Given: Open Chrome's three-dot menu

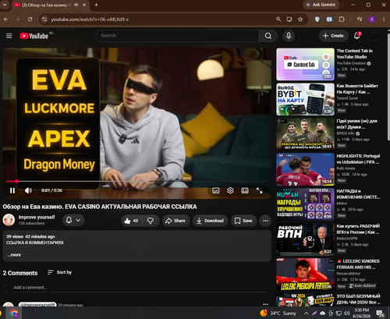Looking at the screenshot, I should (384, 19).
